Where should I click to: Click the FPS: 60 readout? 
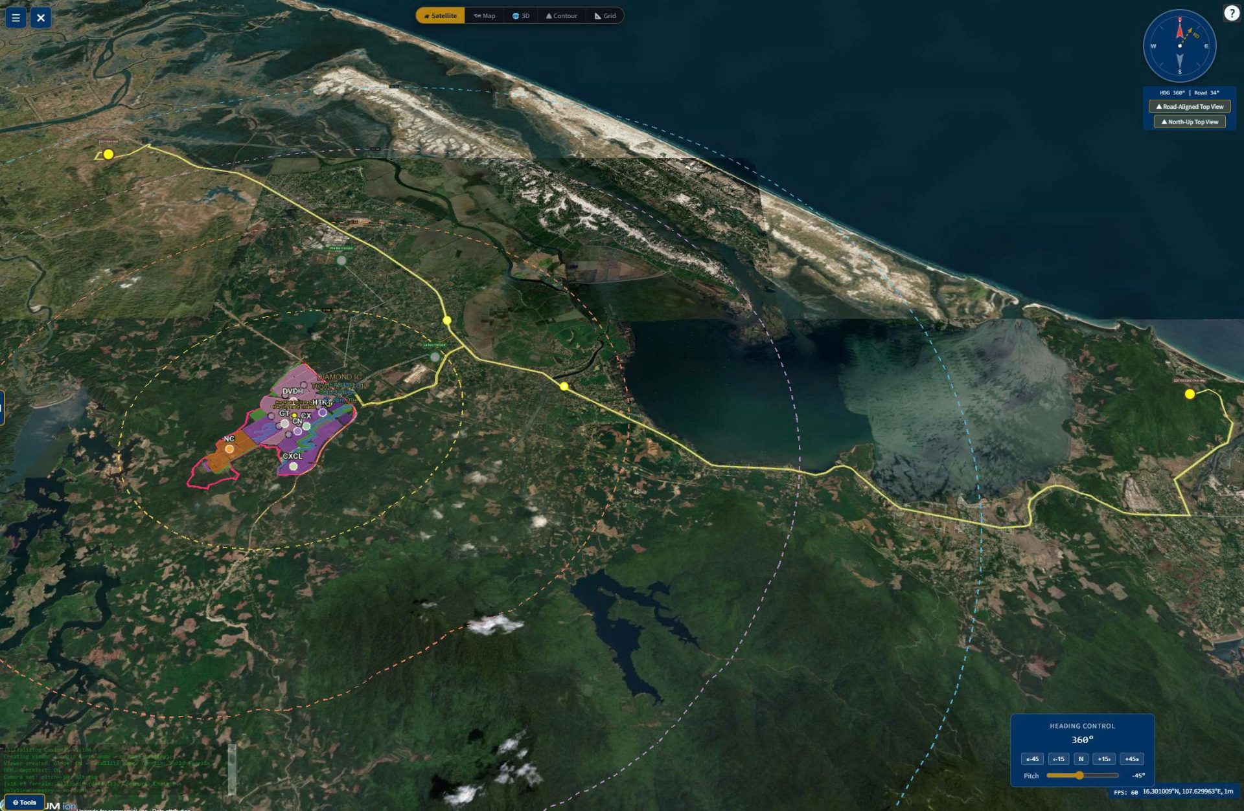[1125, 792]
